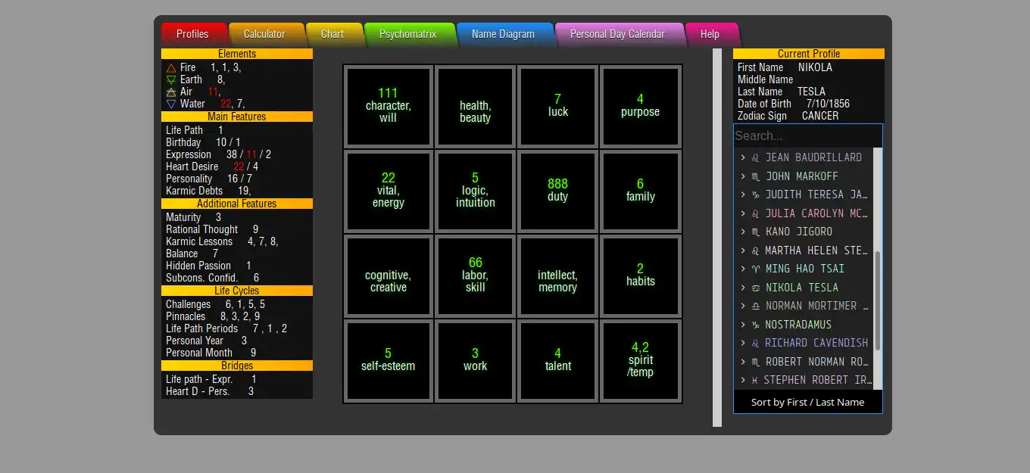Select the cognitive, creative cell
The image size is (1030, 473).
point(388,275)
